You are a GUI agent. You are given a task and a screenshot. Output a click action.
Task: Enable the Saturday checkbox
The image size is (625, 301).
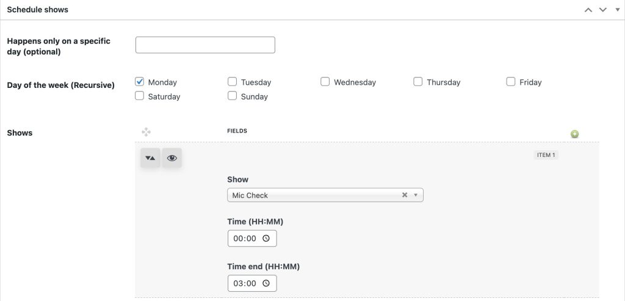pos(140,96)
